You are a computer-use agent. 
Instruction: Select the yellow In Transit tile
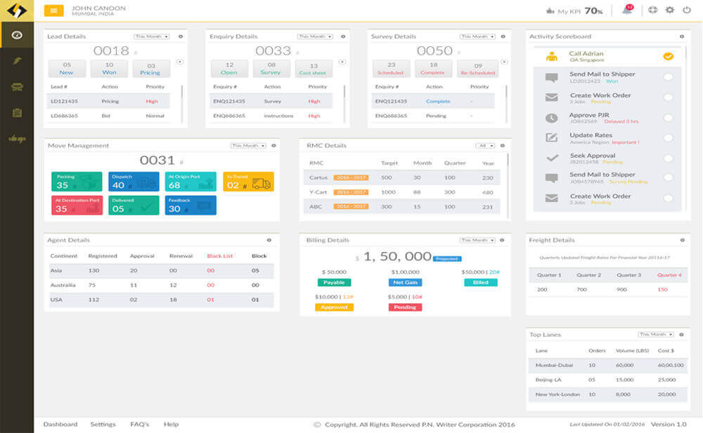248,182
